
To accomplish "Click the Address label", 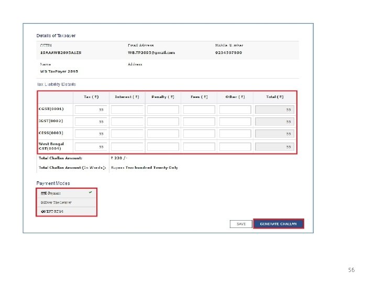I will 135,64.
